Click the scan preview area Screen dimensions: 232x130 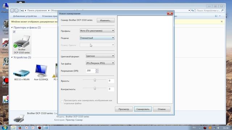point(145,60)
